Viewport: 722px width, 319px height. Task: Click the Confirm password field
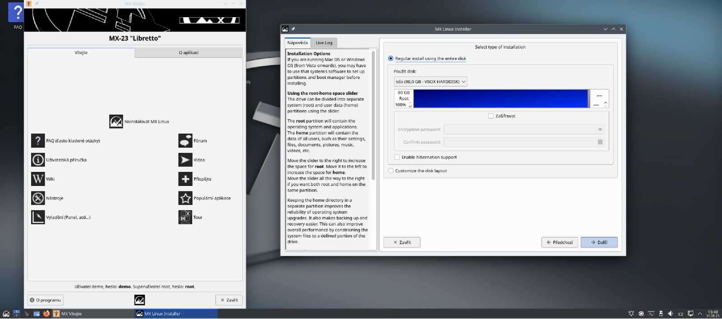coord(524,142)
